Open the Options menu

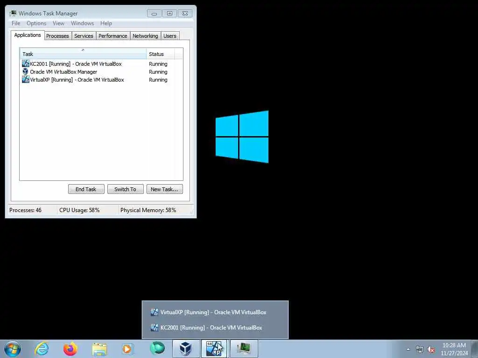pos(36,23)
